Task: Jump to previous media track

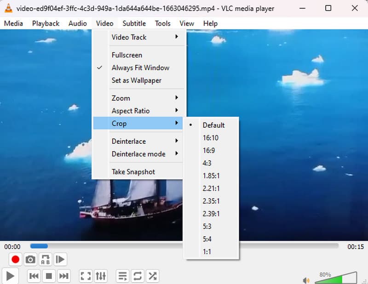Action: [x=34, y=276]
